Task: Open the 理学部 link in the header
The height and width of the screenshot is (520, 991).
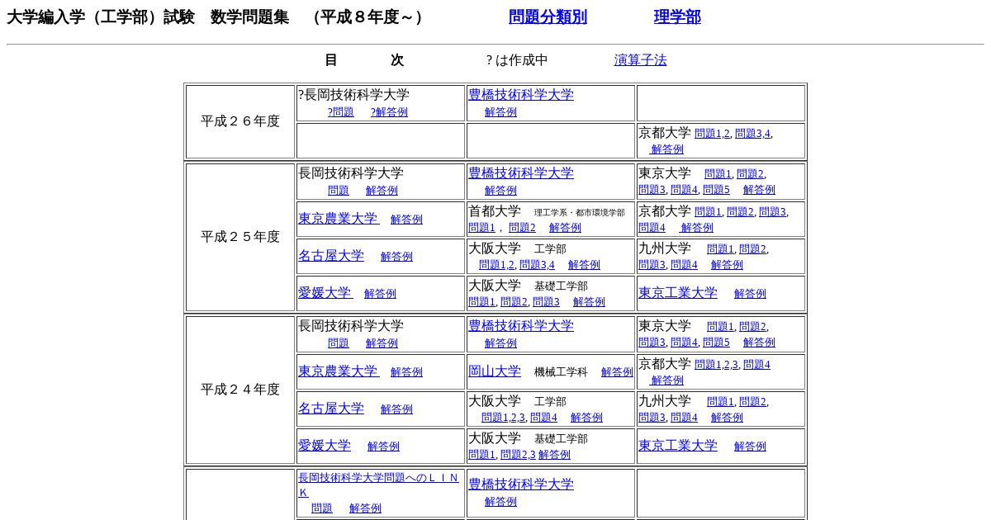Action: 677,17
